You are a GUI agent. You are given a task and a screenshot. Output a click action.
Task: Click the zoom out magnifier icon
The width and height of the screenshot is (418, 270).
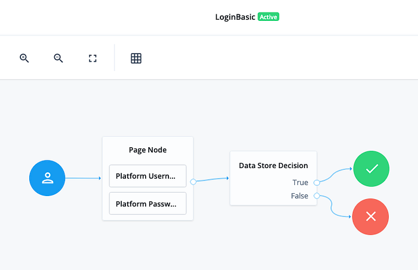[59, 58]
